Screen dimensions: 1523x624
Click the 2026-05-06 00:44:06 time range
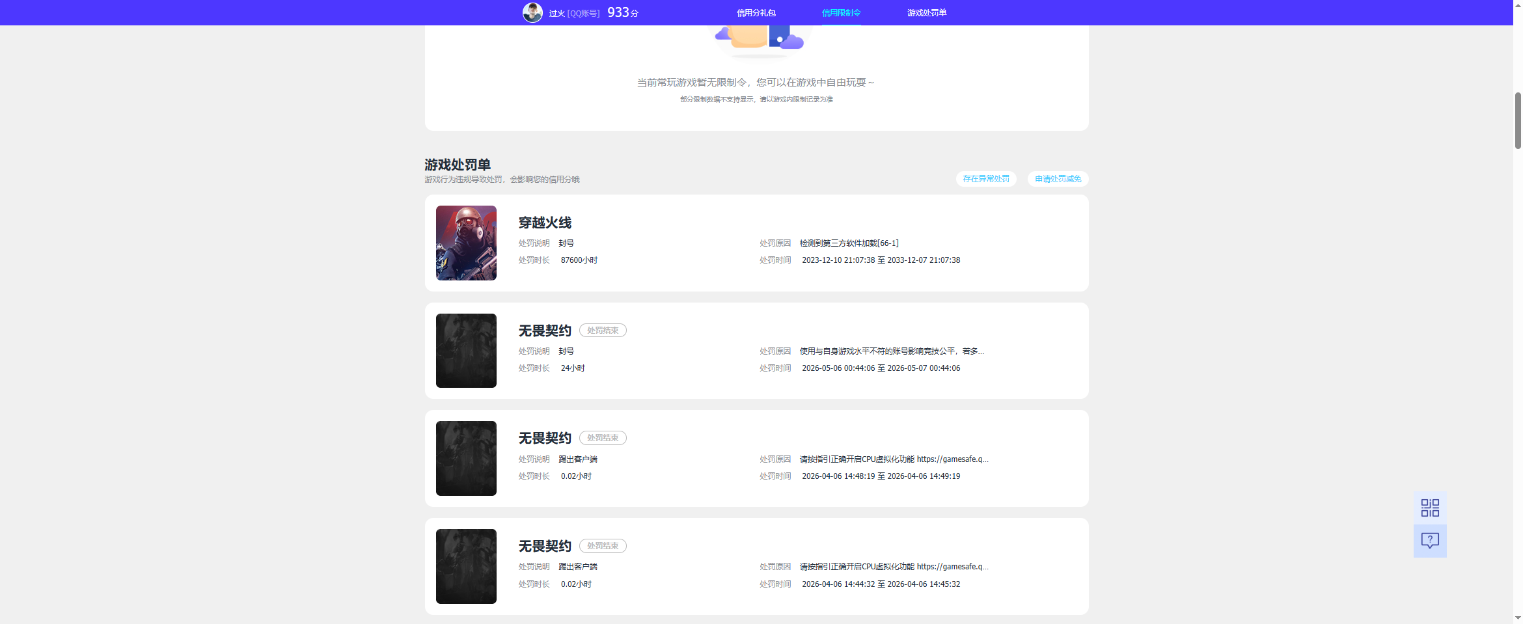coord(881,368)
